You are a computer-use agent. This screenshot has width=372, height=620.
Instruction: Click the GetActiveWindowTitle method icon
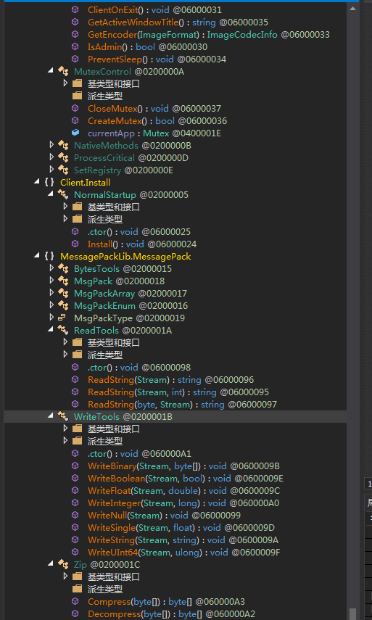(x=75, y=22)
